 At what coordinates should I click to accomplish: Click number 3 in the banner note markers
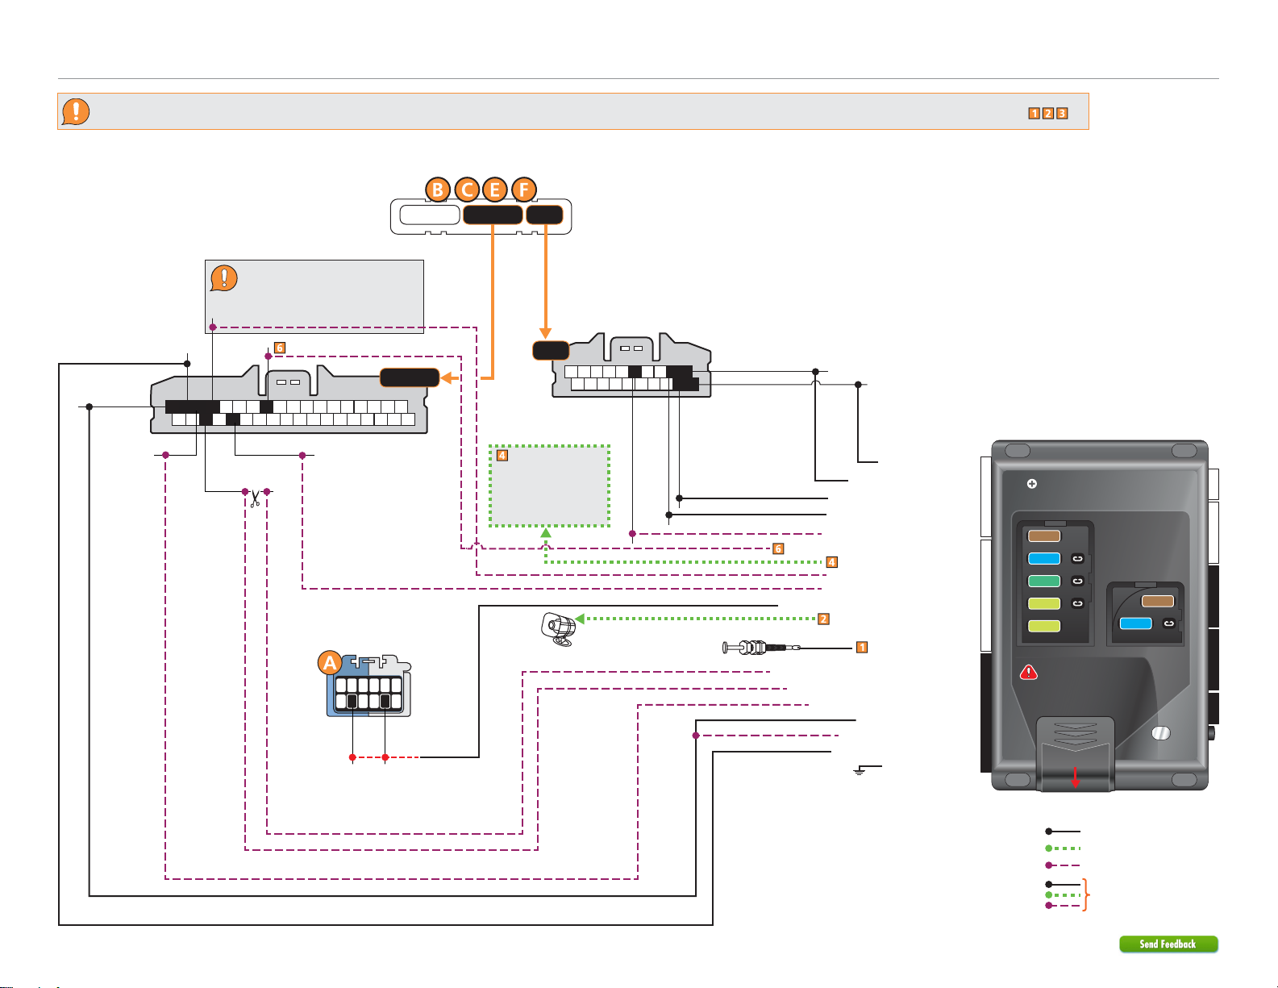point(1062,113)
